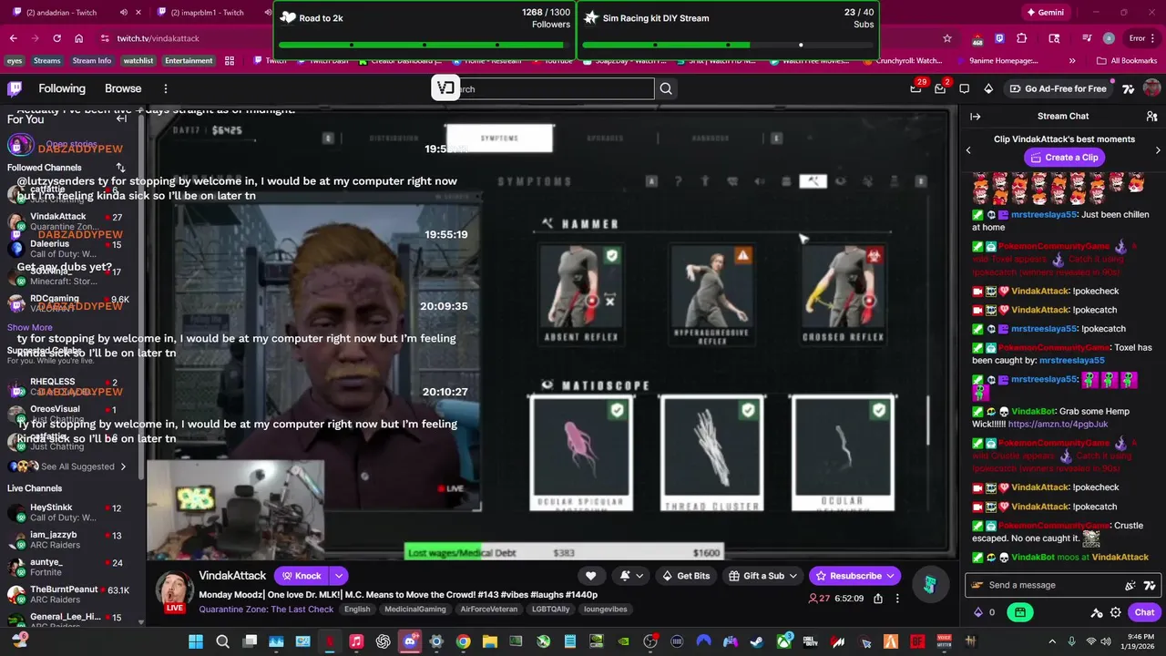Go back in browser
1166x656 pixels.
(x=13, y=38)
